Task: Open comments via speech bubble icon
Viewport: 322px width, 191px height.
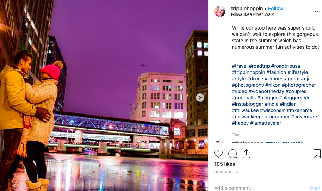Action: click(233, 154)
